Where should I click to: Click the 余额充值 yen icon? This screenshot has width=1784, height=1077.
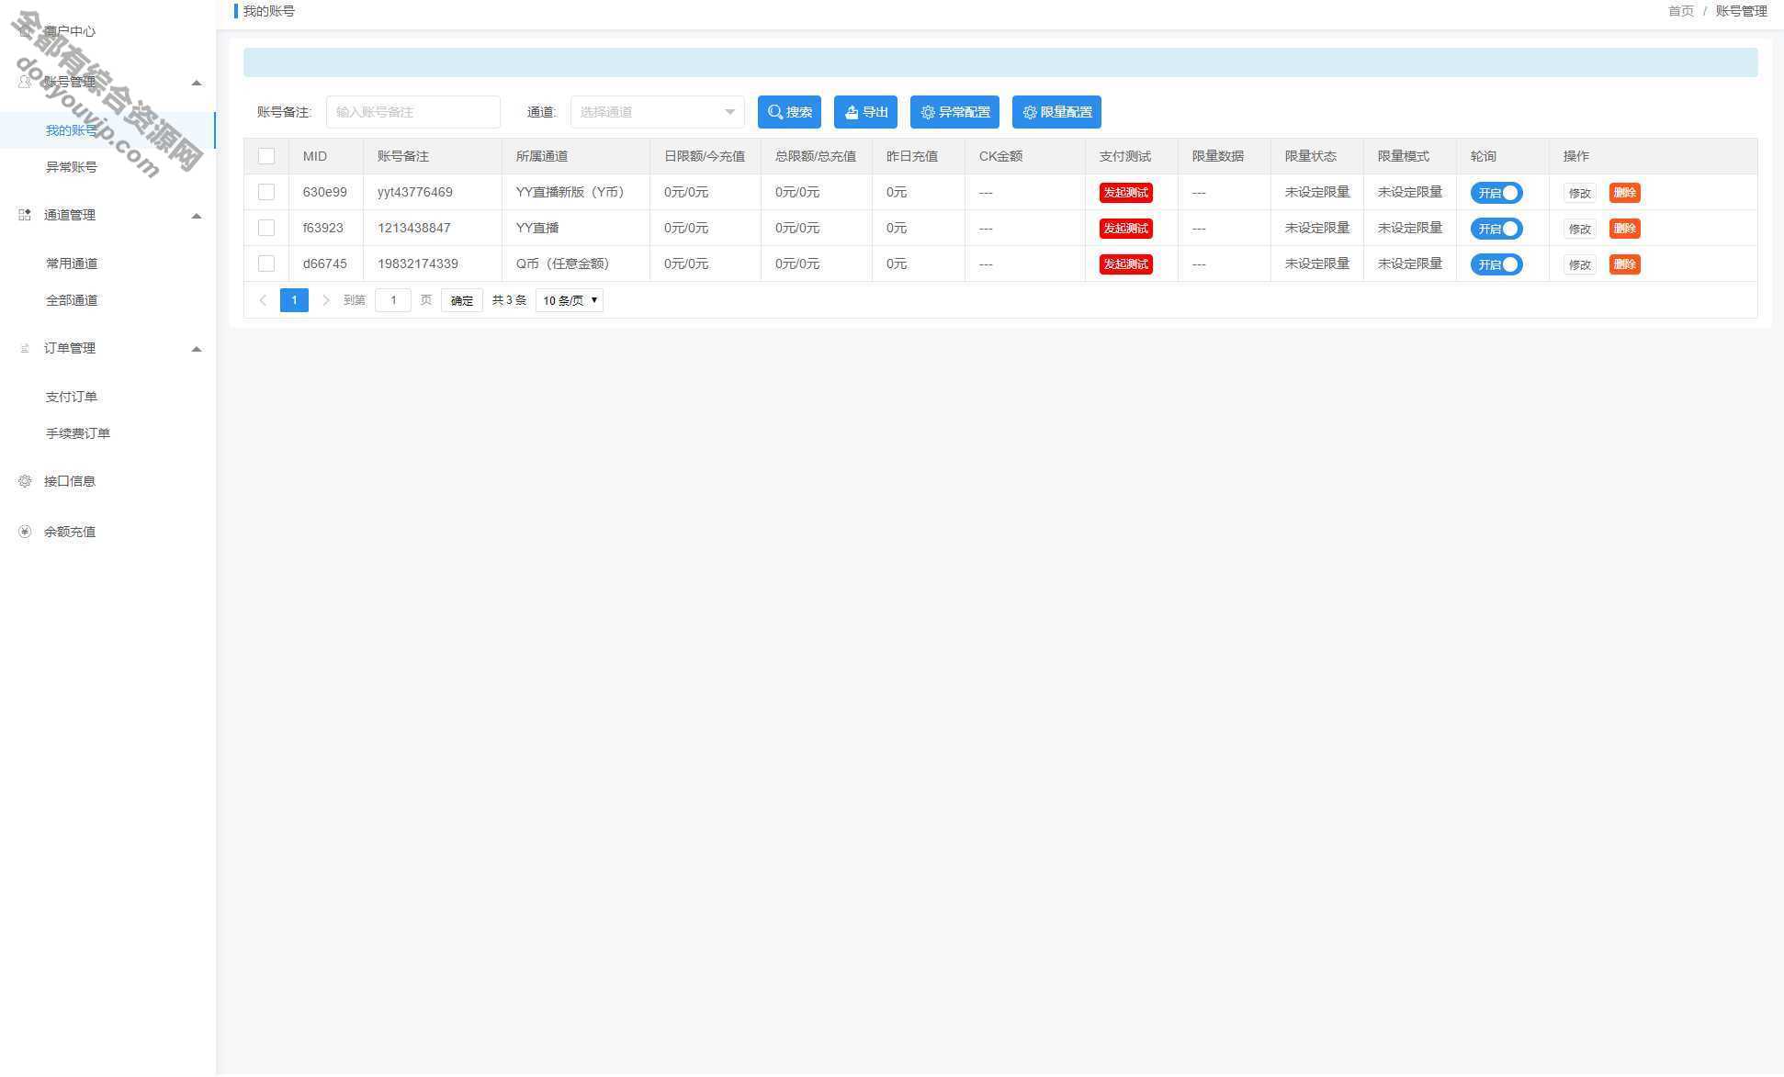(25, 532)
